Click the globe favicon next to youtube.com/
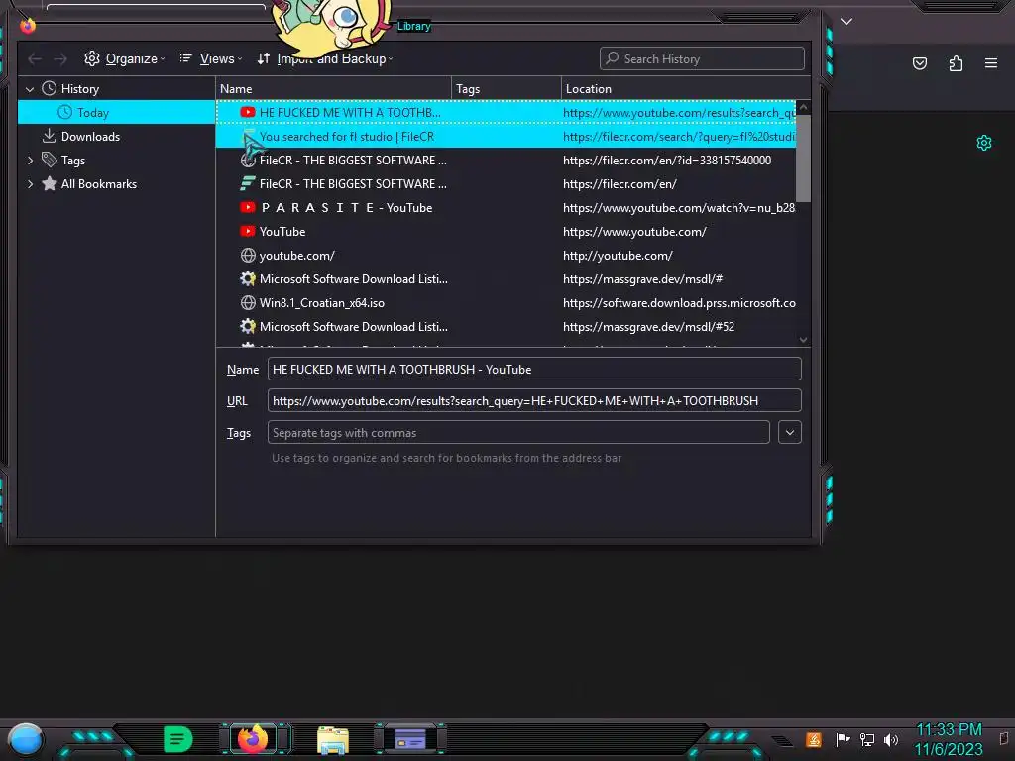 click(x=247, y=256)
